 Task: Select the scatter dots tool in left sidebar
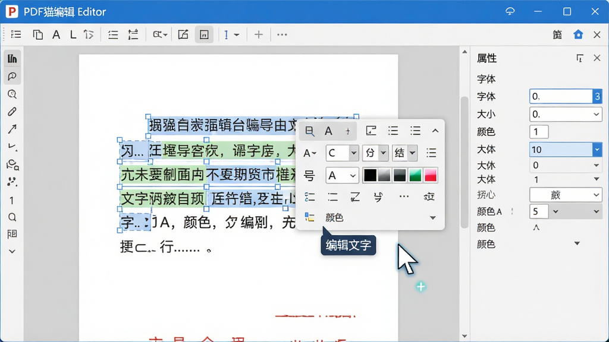pos(12,182)
